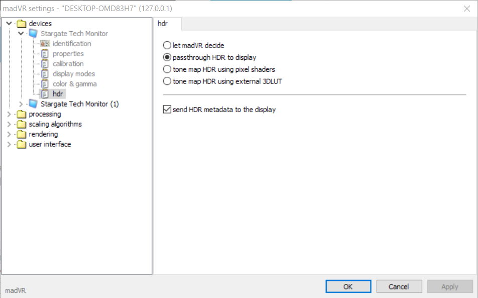Click the calibration page icon

pos(45,64)
